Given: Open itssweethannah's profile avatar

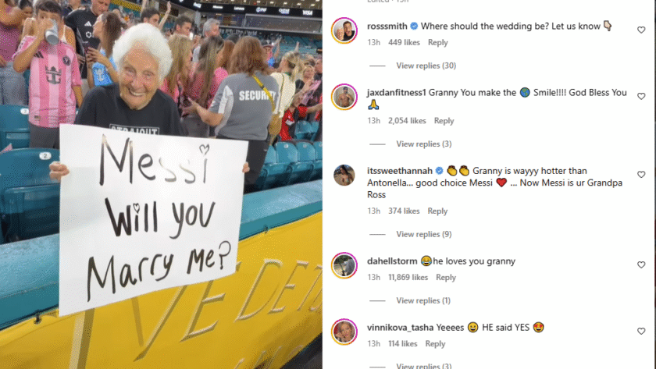Looking at the screenshot, I should click(344, 175).
